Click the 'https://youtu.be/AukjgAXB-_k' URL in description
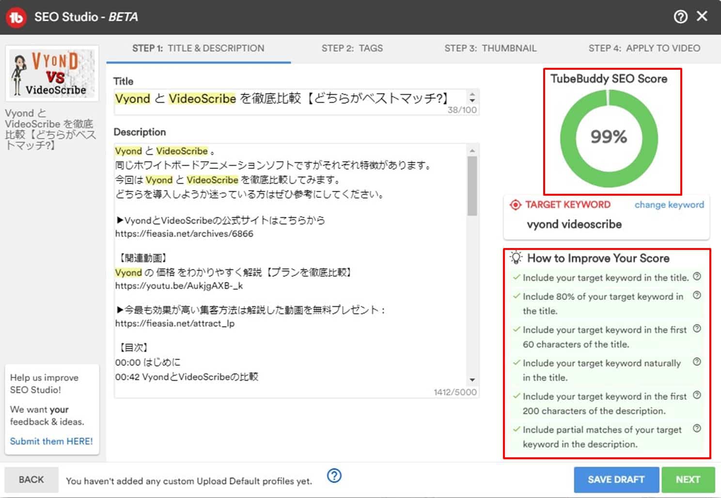Screen dimensions: 721x498 [179, 286]
